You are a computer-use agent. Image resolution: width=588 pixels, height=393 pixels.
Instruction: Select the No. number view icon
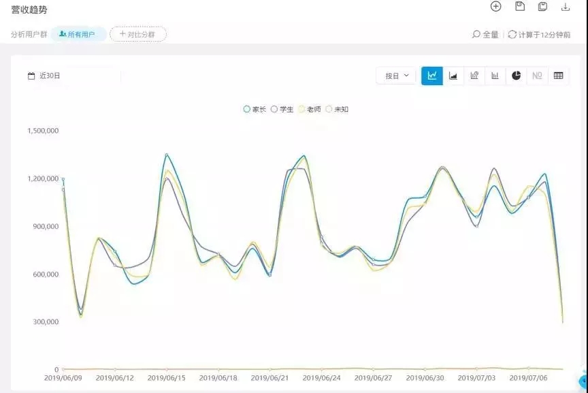point(537,76)
